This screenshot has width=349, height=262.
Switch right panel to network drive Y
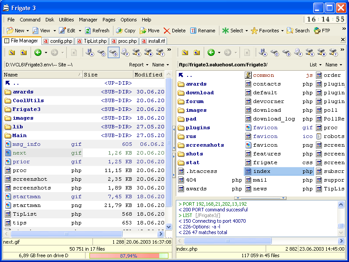point(333,52)
